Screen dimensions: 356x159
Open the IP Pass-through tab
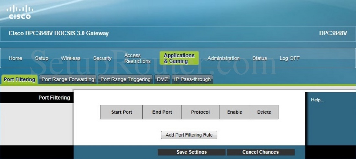click(x=192, y=79)
